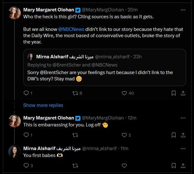The height and width of the screenshot is (174, 194).
Task: Open more options on 'Log off' tweet
Action: coord(183,118)
